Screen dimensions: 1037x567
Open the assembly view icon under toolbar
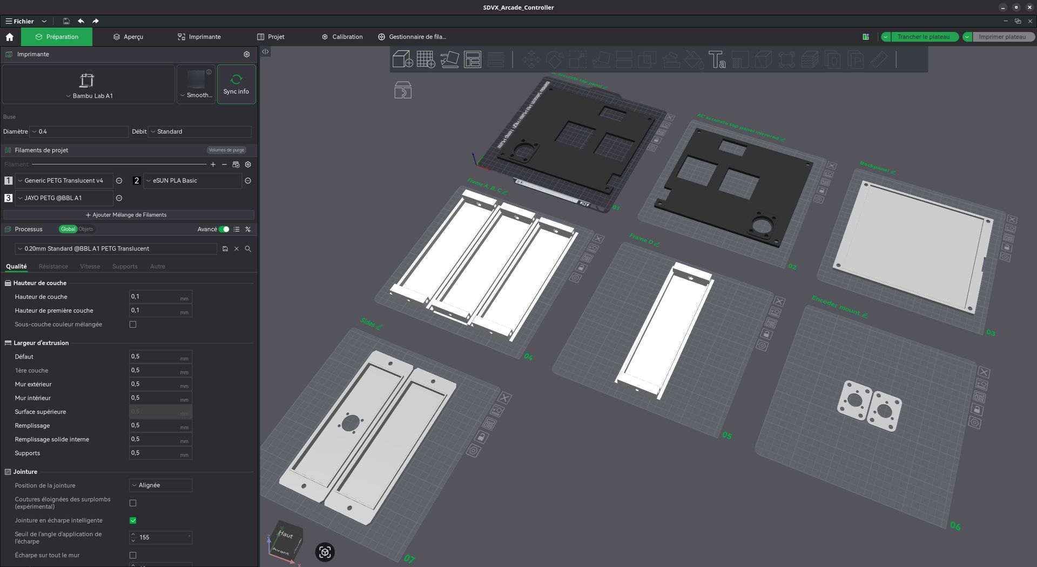403,90
